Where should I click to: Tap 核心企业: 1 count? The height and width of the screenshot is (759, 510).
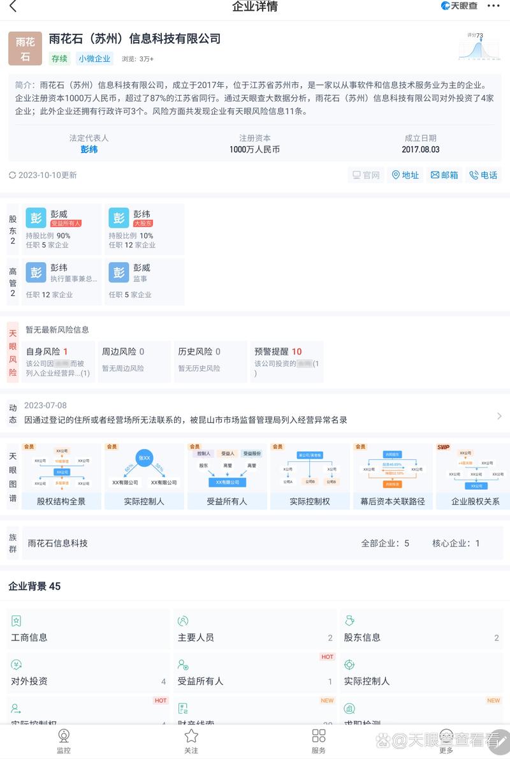456,543
